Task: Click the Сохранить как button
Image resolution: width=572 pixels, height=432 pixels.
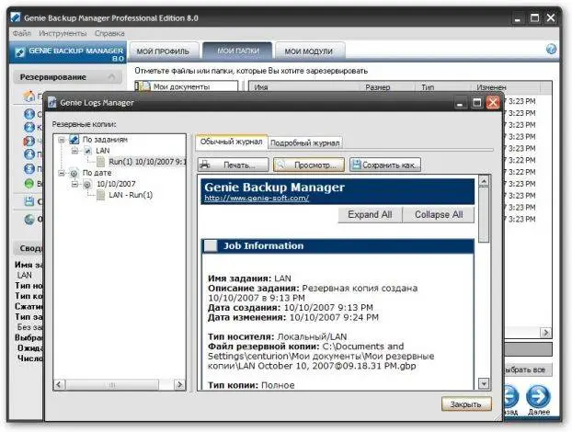Action: 385,165
